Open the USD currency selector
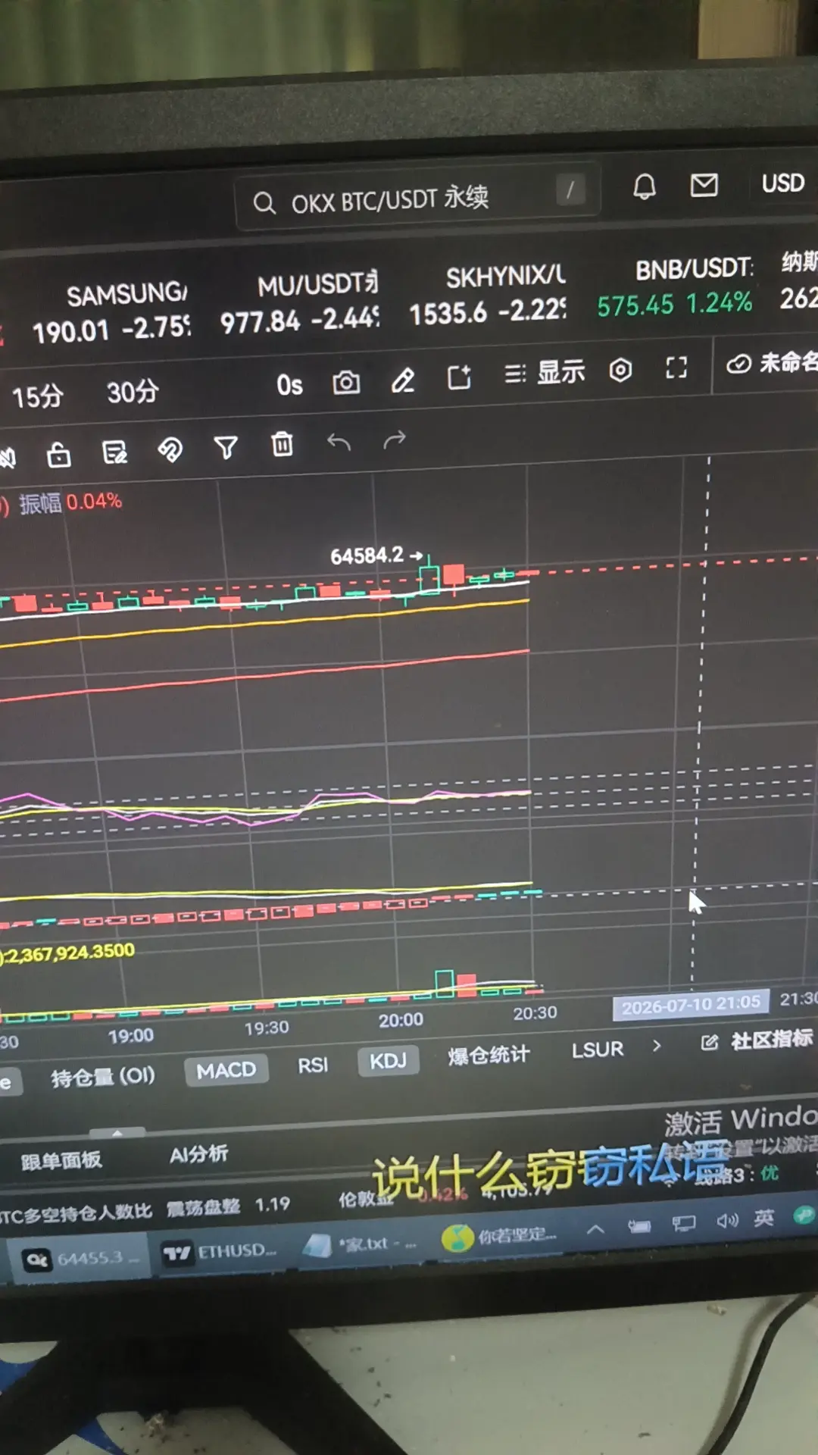The width and height of the screenshot is (818, 1455). pyautogui.click(x=782, y=183)
